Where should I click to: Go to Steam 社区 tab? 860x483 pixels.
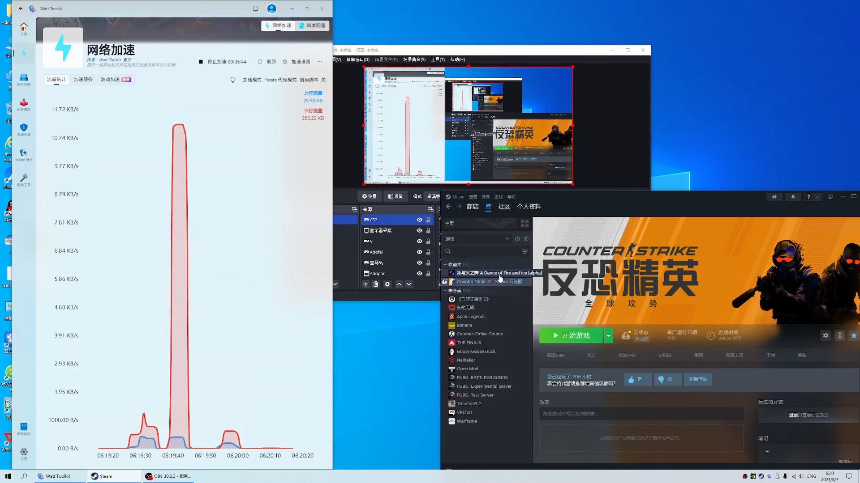click(504, 207)
